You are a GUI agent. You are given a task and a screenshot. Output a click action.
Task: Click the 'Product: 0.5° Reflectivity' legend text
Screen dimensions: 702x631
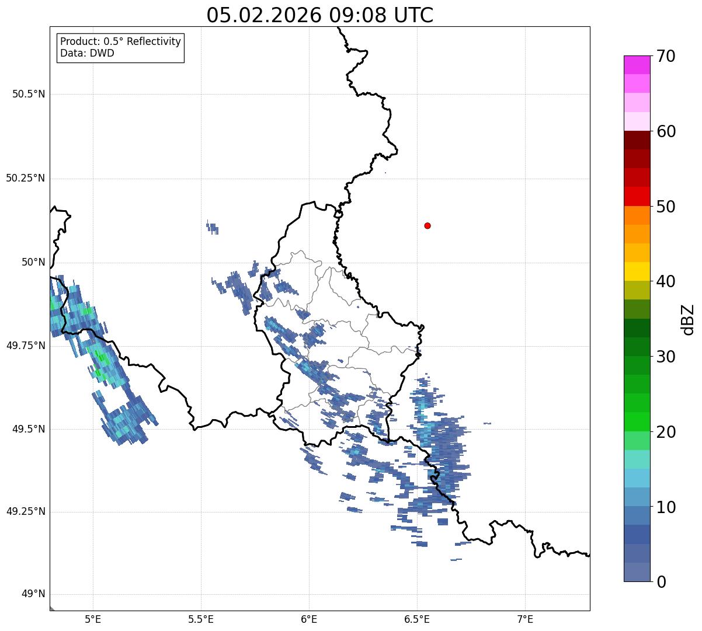[x=121, y=42]
